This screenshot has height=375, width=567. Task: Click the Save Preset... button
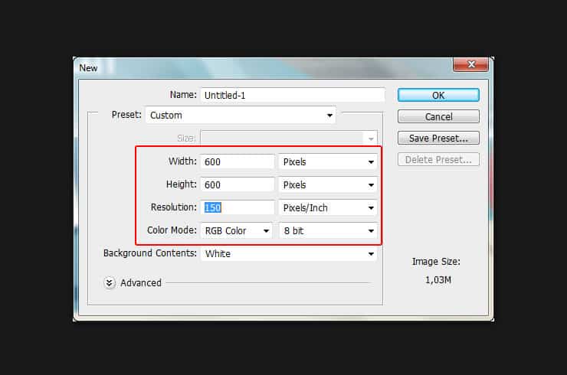pyautogui.click(x=438, y=139)
